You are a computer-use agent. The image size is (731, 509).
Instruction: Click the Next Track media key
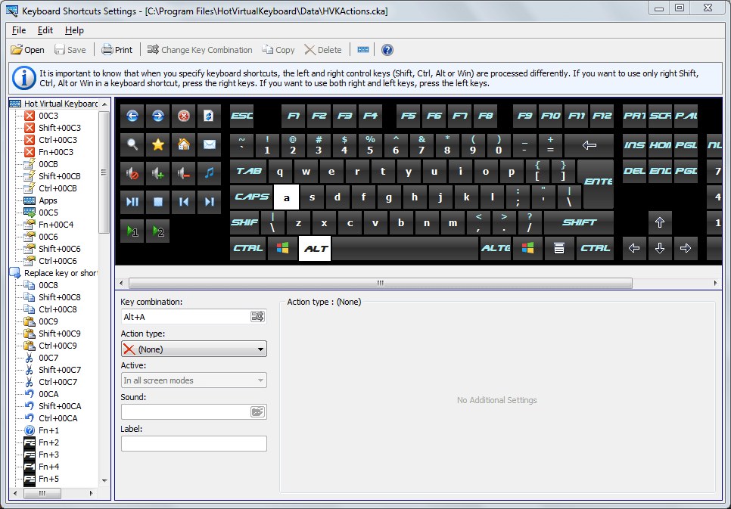[x=210, y=202]
